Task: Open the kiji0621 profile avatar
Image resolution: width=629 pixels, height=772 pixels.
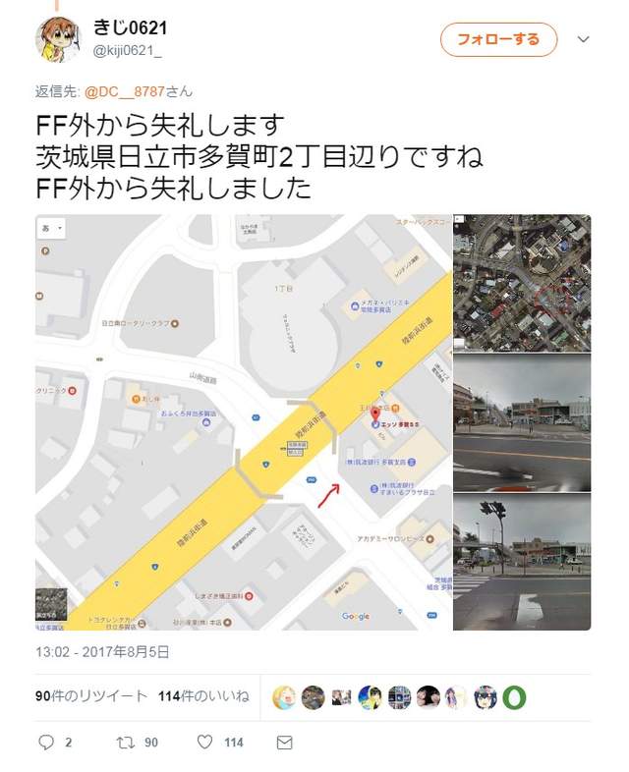Action: click(x=58, y=39)
